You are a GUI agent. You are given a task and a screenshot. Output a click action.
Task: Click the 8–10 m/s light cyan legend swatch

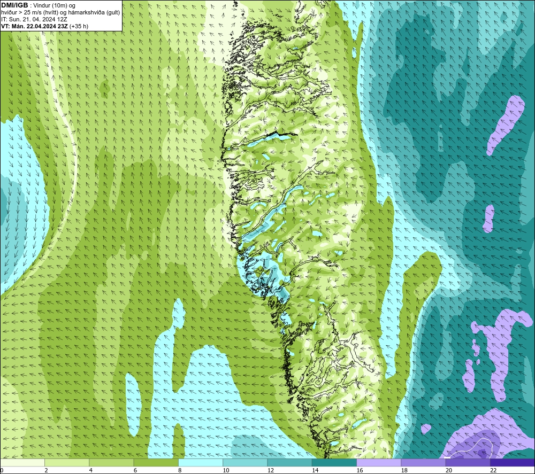[x=201, y=462]
